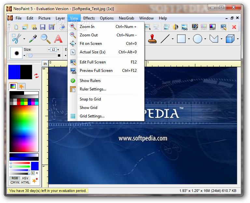
Task: Choose Edit Full Screen
Action: coord(106,62)
